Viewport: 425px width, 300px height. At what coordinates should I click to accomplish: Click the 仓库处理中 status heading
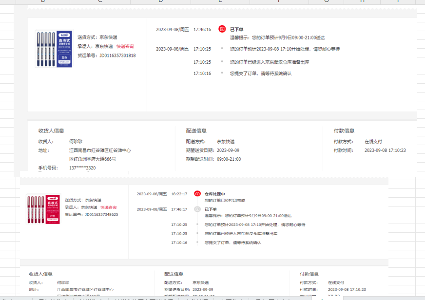pos(214,194)
